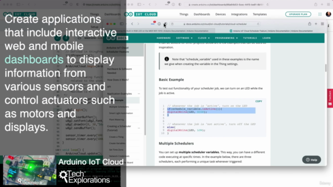Click Multiple Schedulers heading in article
Screen dimensions: 333x187
tap(176, 143)
